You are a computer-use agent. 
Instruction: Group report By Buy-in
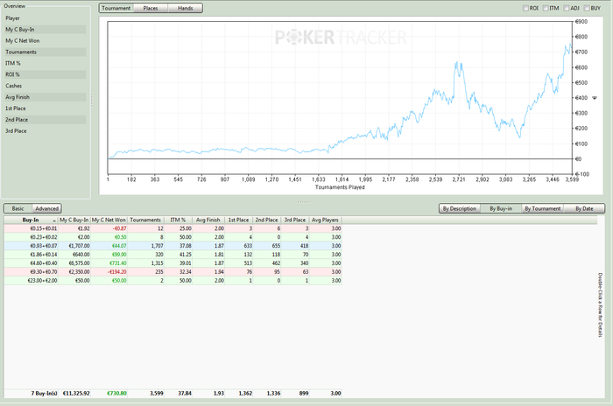501,208
